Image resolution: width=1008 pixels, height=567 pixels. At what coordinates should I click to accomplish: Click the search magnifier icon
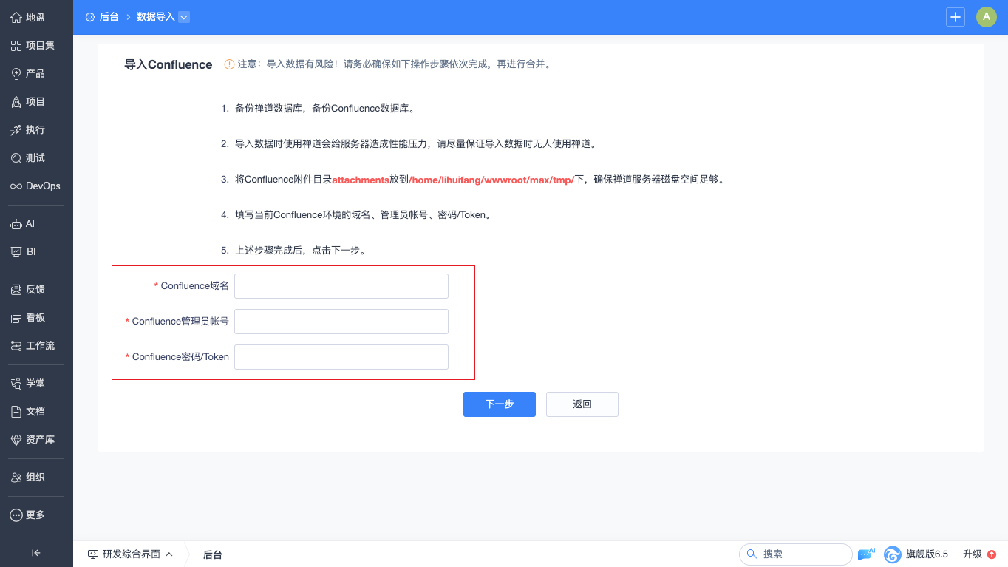pyautogui.click(x=752, y=554)
